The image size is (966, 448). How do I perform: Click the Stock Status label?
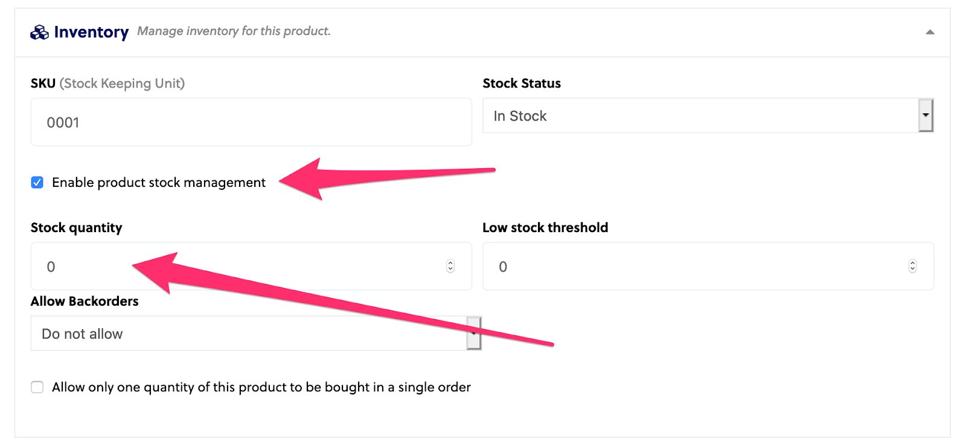pos(522,83)
